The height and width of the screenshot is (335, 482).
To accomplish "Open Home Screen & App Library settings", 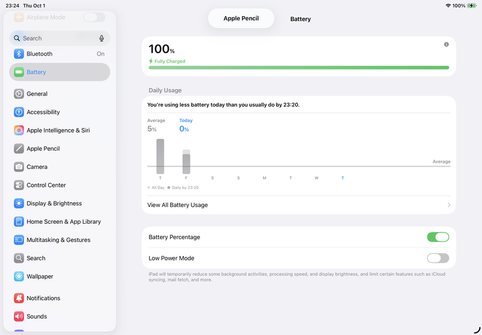I will coord(60,222).
